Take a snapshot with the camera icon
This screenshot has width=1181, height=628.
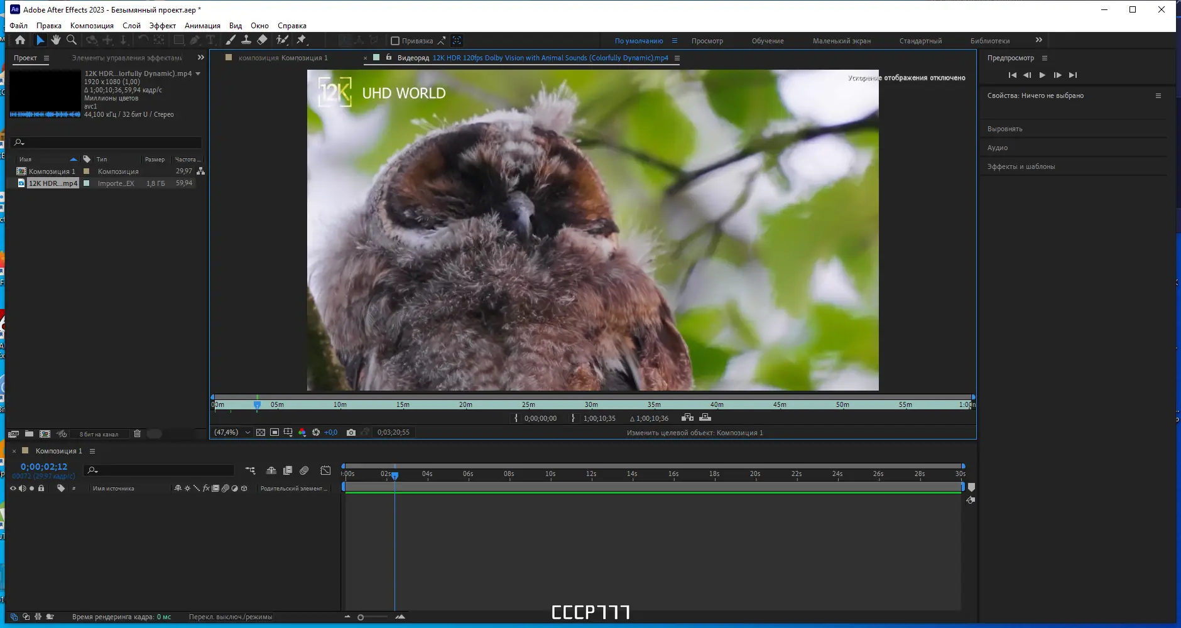351,432
